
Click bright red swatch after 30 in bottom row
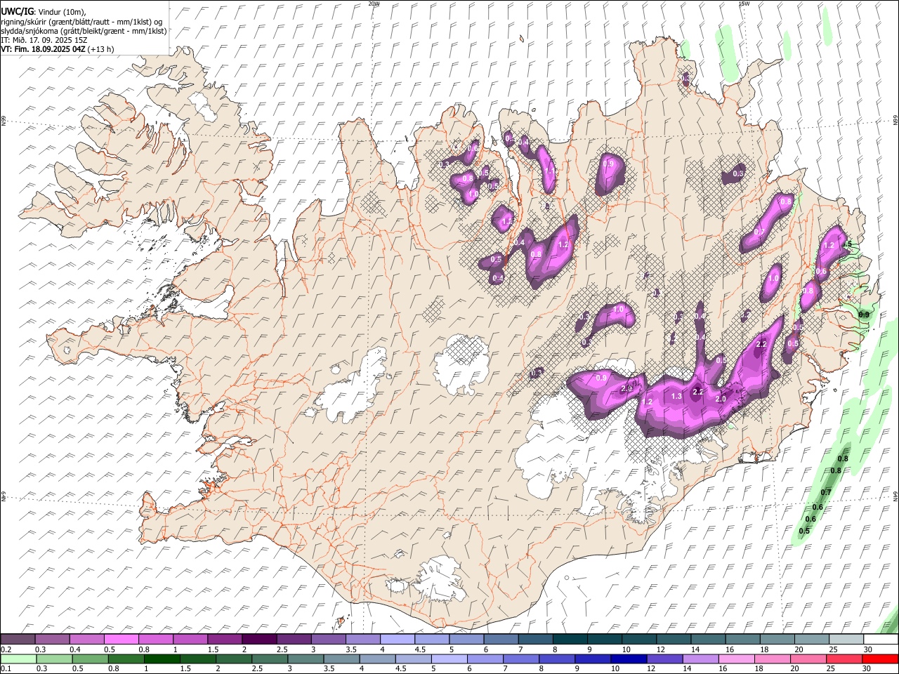point(879,659)
